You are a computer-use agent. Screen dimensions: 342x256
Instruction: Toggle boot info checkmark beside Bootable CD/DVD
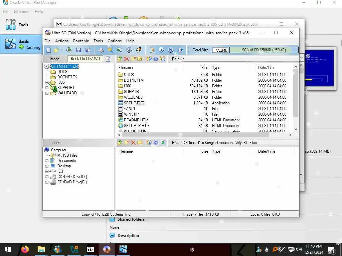coord(108,59)
